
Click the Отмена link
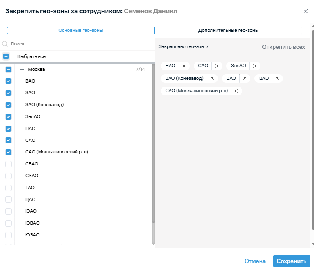[255, 261]
